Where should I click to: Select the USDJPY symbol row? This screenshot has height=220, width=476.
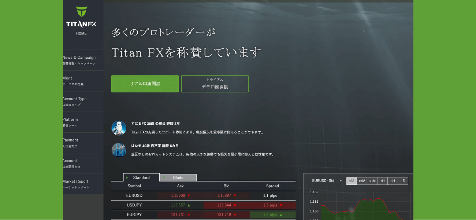coord(203,205)
